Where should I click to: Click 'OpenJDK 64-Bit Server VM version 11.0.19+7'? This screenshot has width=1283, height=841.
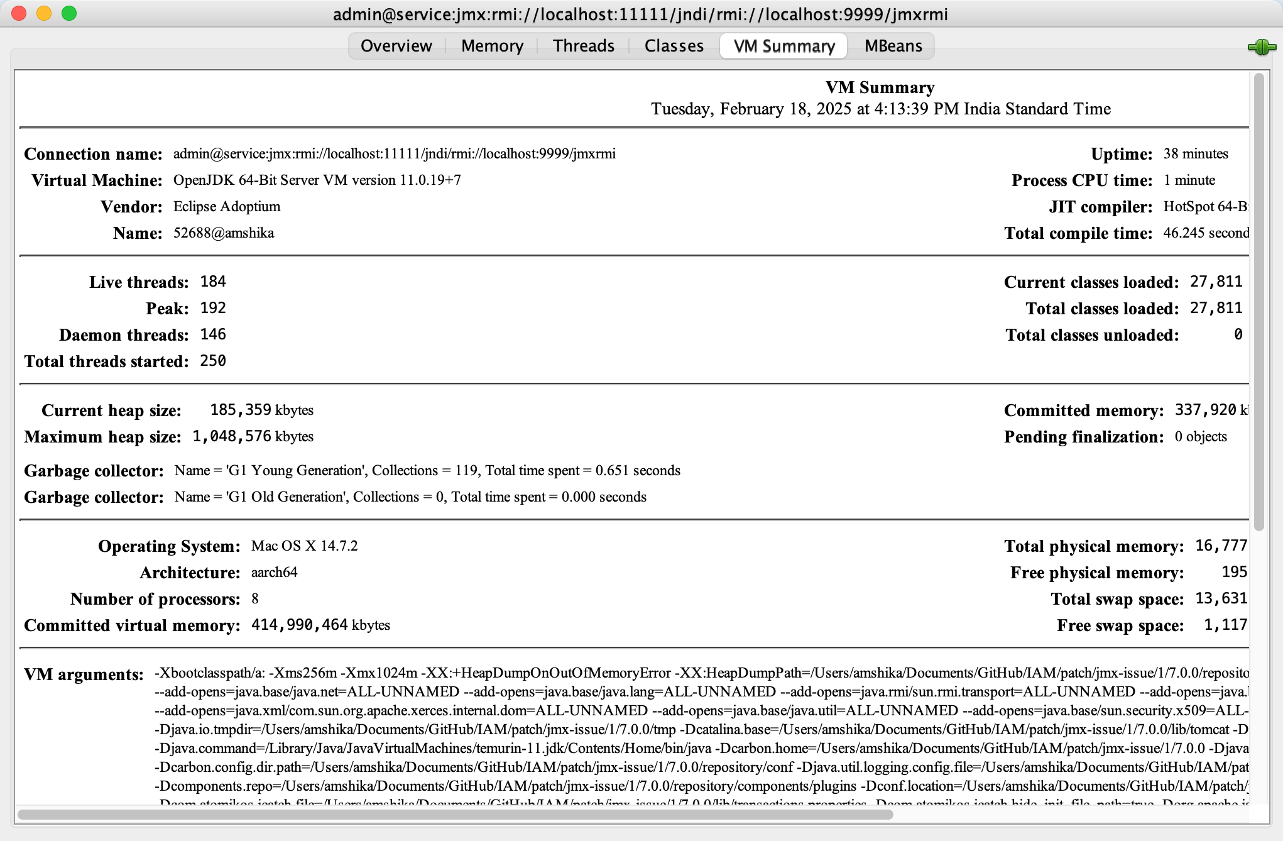[x=317, y=180]
